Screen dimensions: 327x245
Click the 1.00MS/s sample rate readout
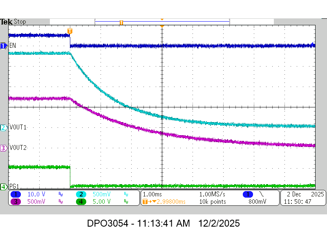213,194
